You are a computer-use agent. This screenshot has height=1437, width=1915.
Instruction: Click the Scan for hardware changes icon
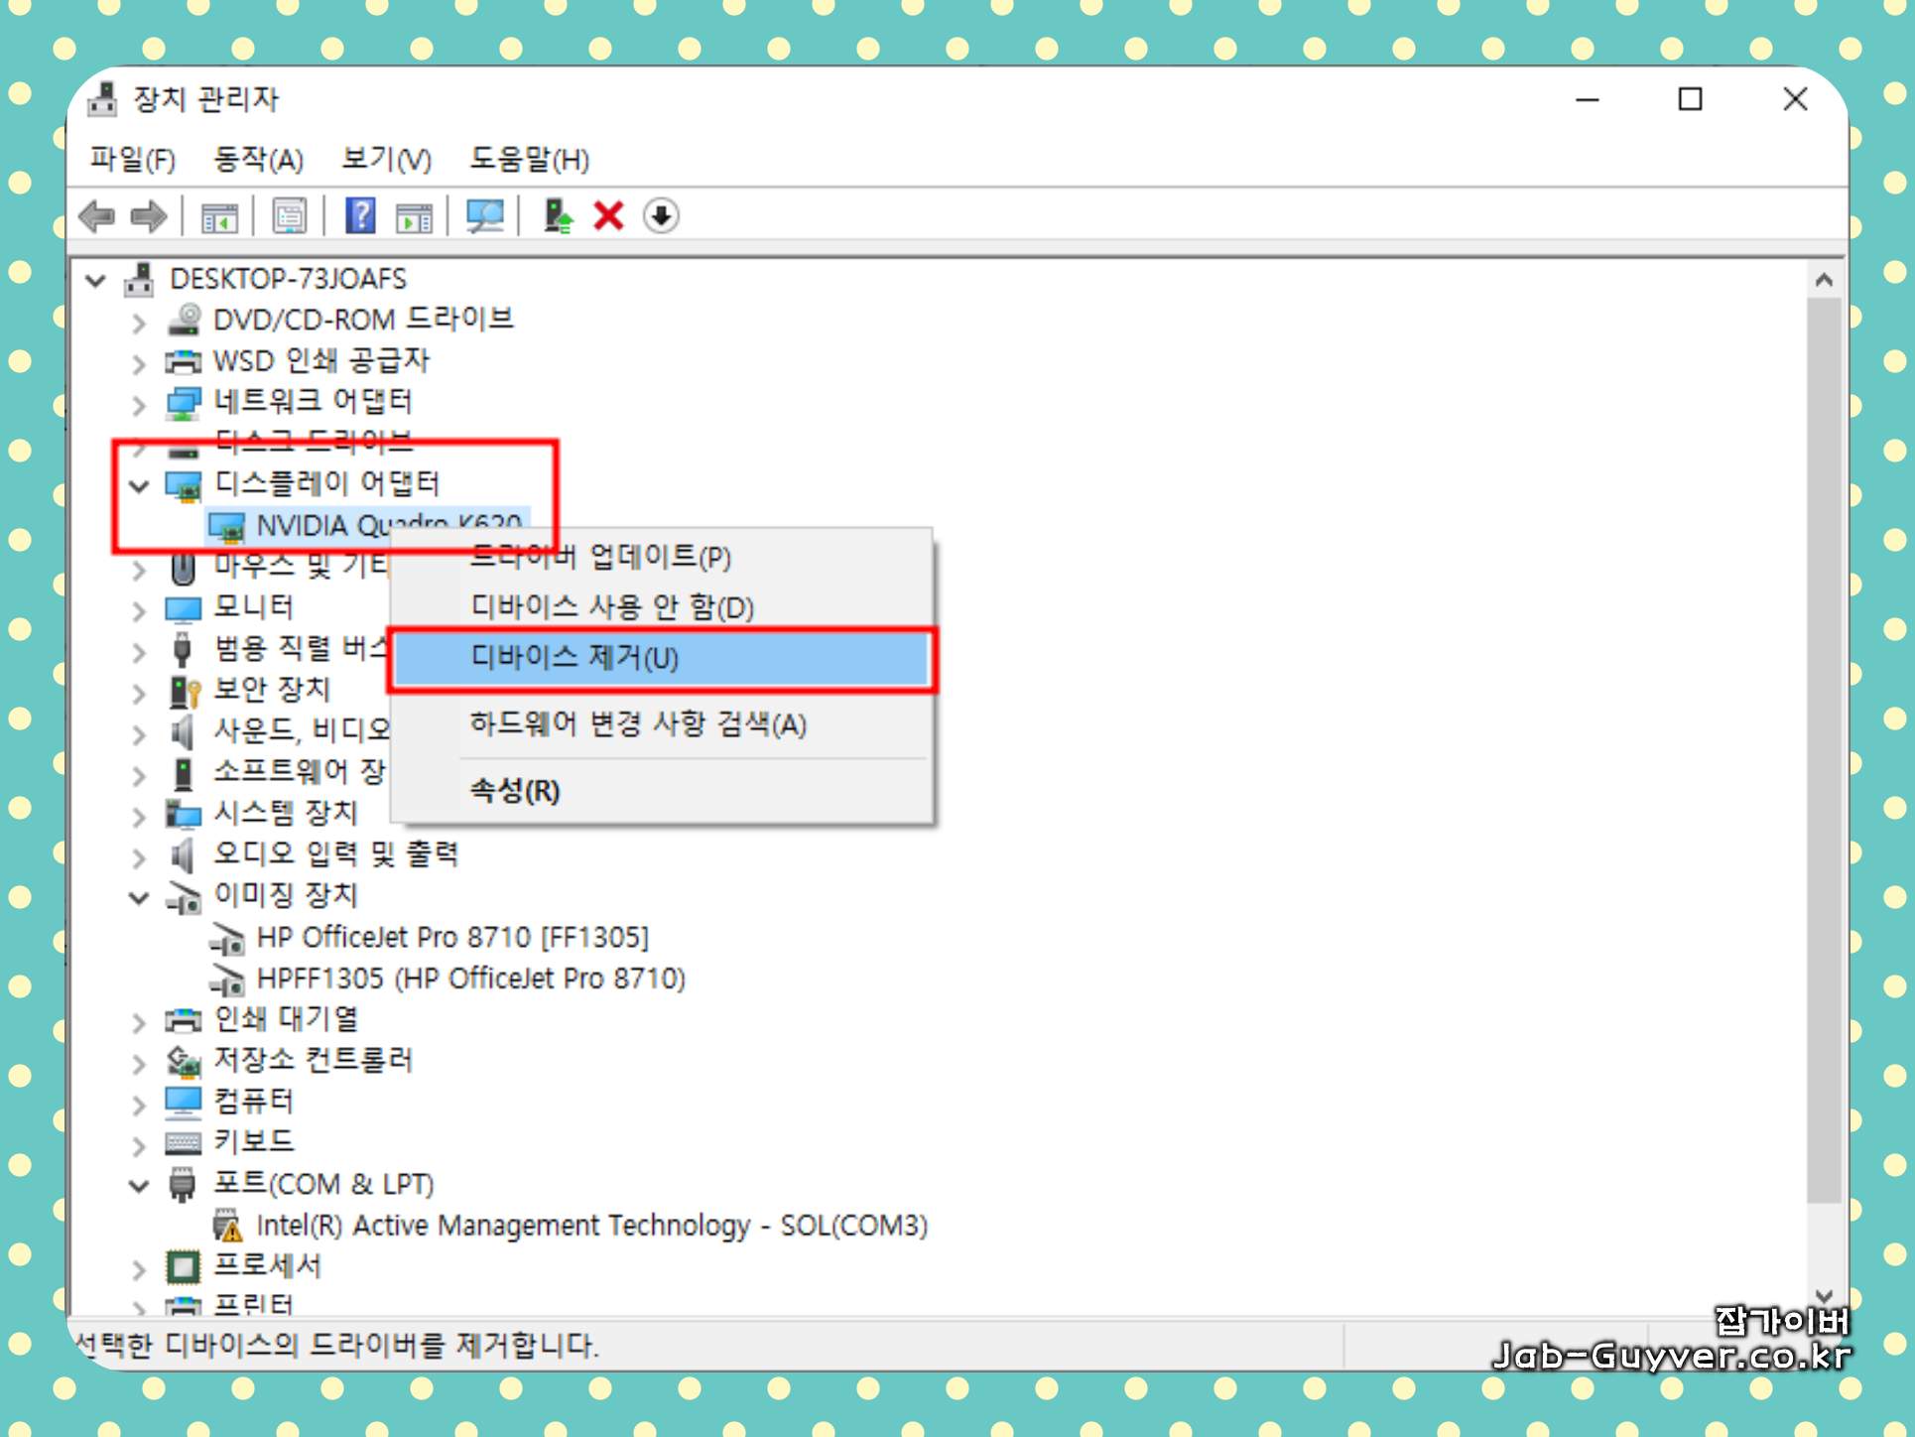486,216
